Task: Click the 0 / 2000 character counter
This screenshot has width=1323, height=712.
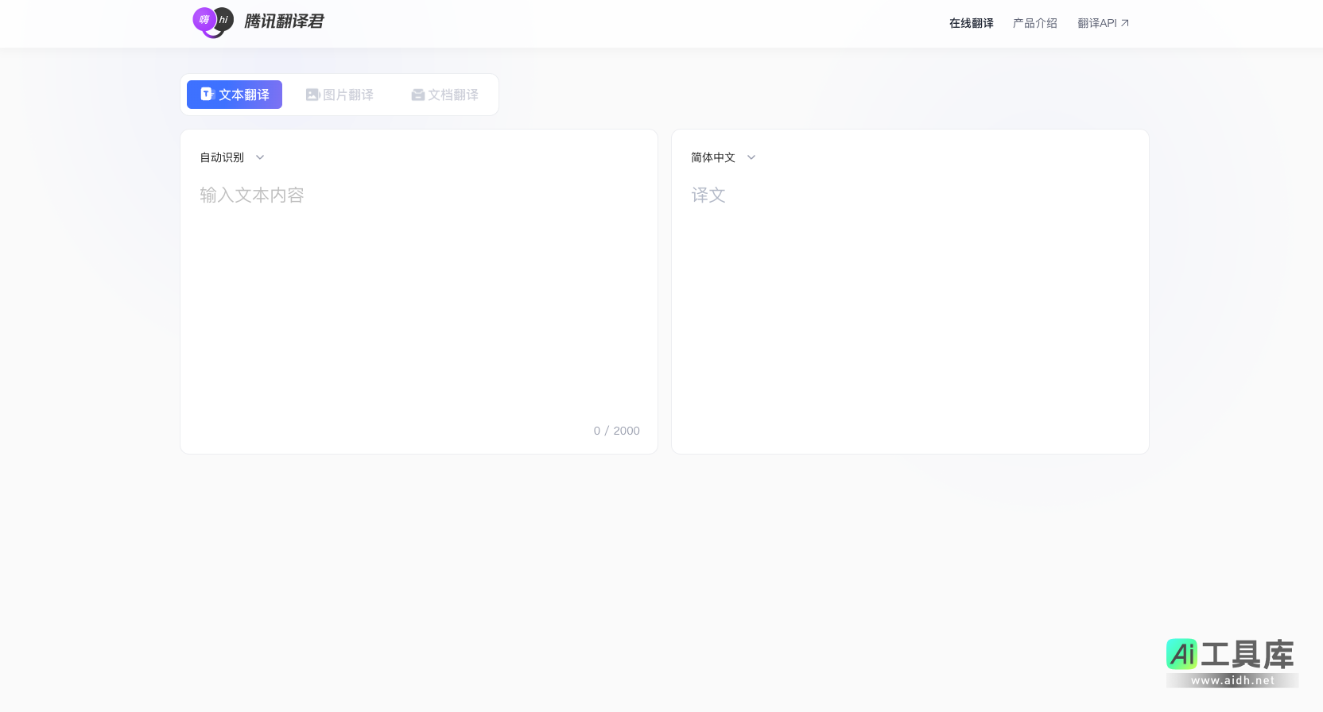Action: (616, 431)
